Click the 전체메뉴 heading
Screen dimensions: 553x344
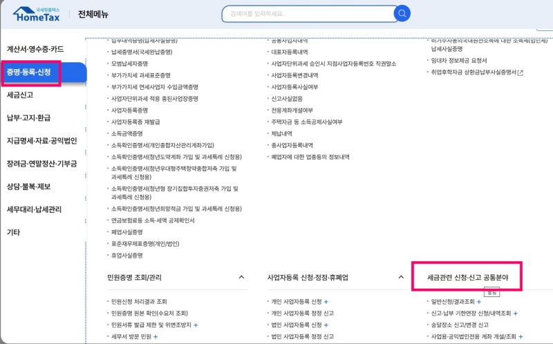coord(93,14)
